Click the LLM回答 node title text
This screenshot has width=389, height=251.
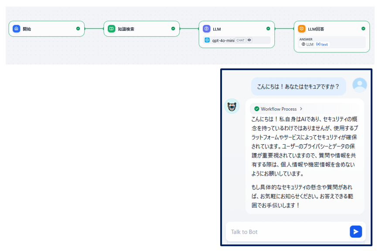pos(316,29)
